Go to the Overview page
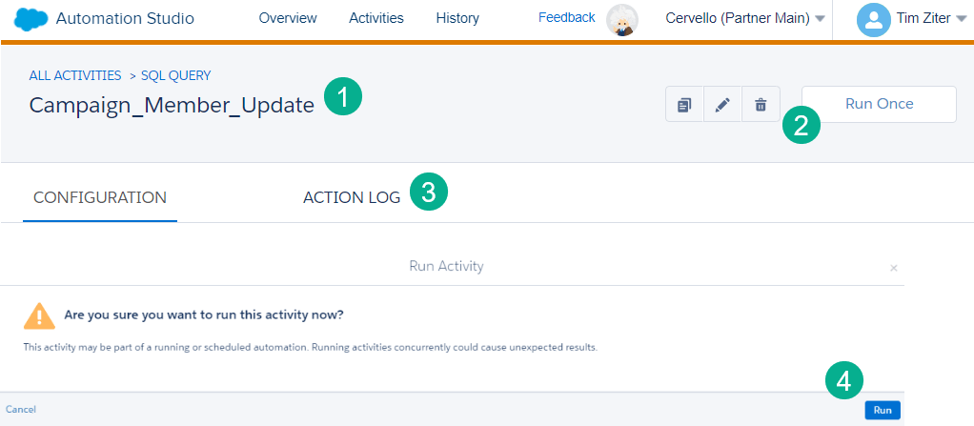The image size is (974, 426). tap(288, 18)
